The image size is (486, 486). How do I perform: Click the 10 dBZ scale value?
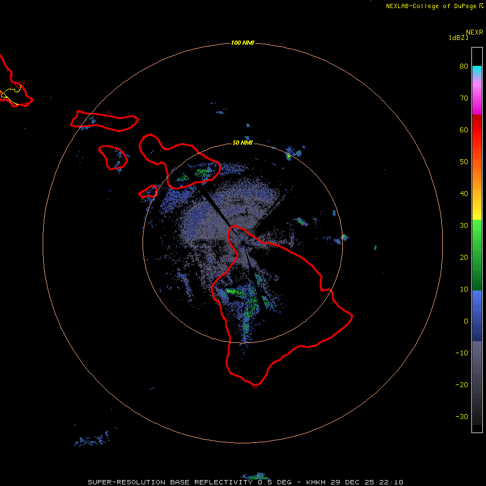click(464, 289)
